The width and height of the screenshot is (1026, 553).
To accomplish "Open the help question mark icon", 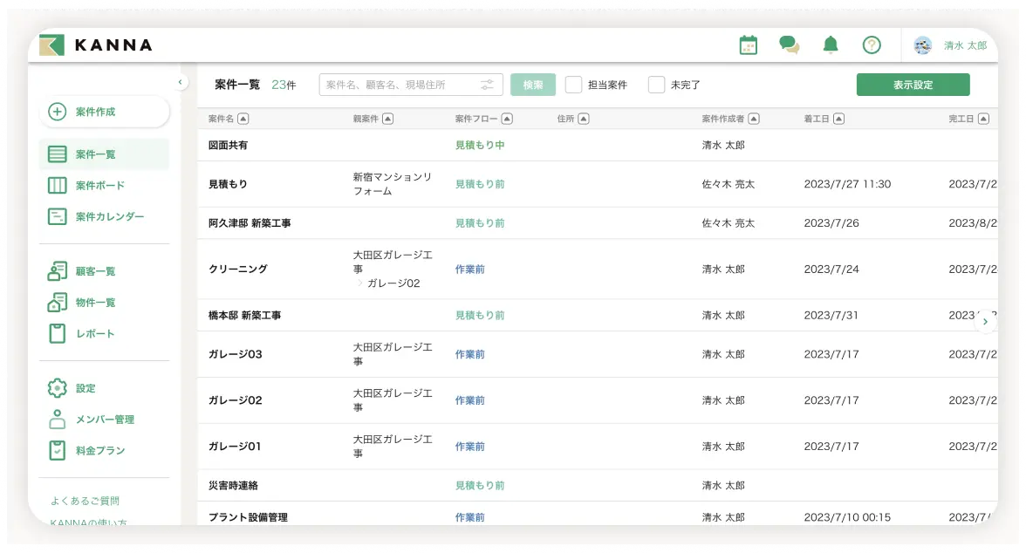I will pos(872,45).
